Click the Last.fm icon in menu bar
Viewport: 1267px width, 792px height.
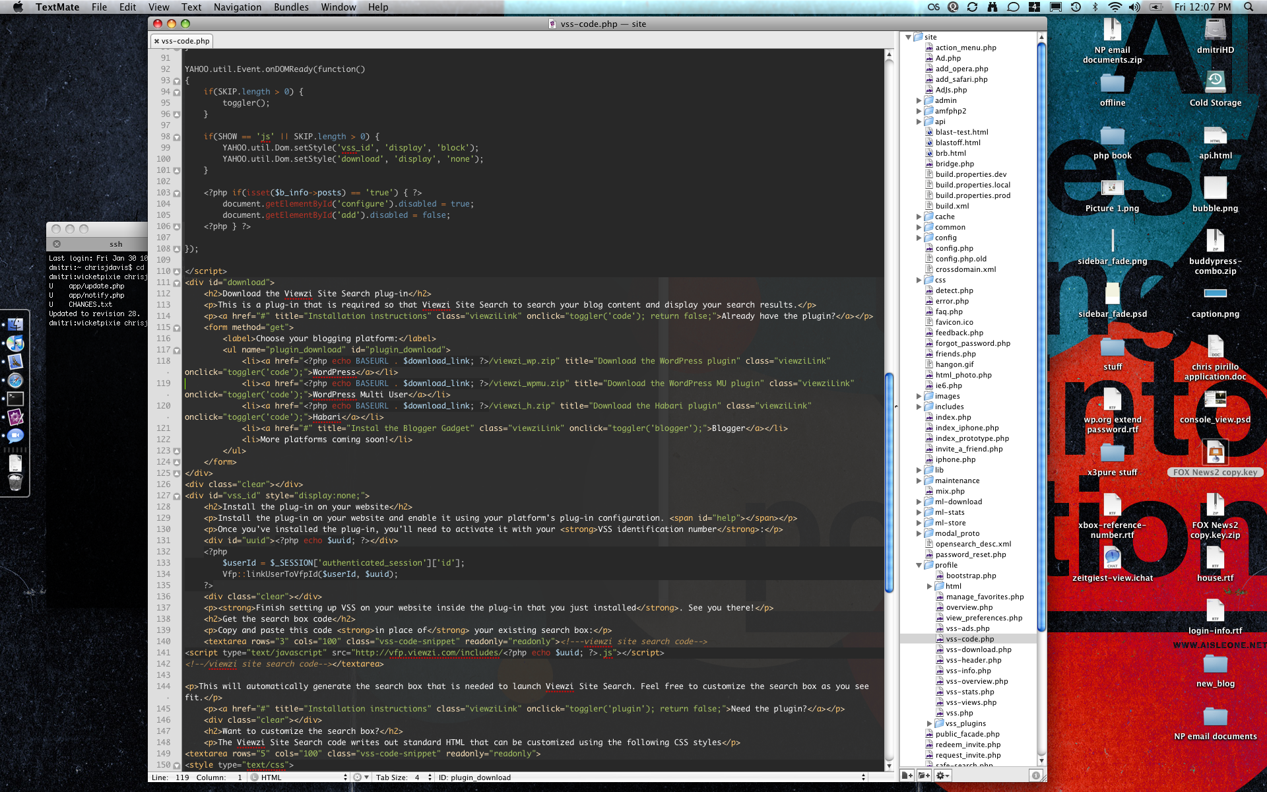933,7
